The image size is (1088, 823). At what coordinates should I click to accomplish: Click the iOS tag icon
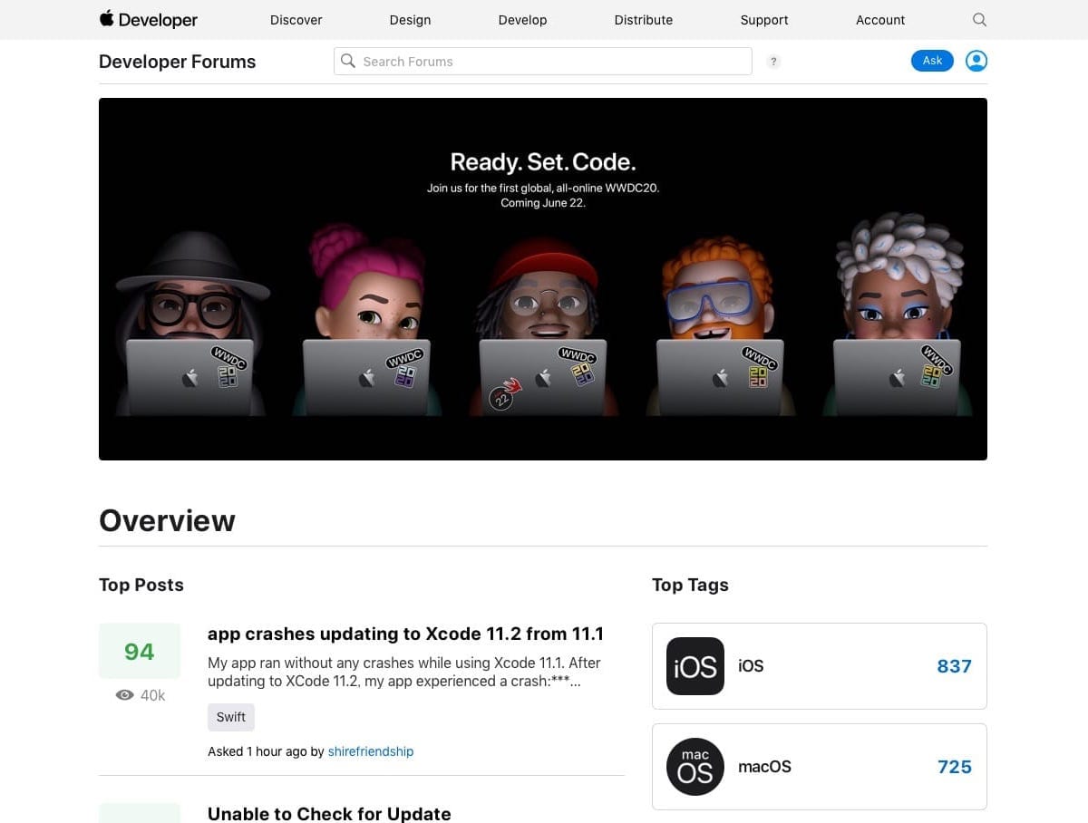tap(695, 666)
